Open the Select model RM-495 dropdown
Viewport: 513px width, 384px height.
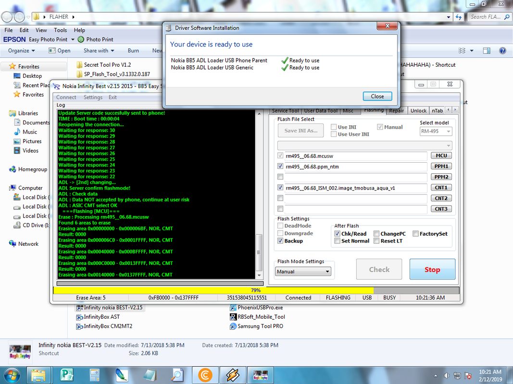pyautogui.click(x=436, y=131)
